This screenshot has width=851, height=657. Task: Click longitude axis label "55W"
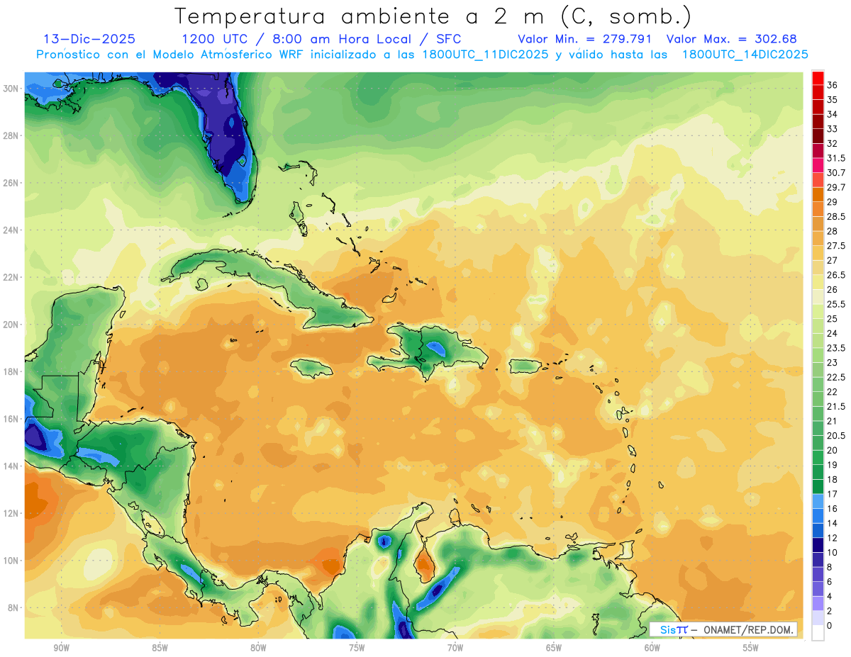(751, 648)
